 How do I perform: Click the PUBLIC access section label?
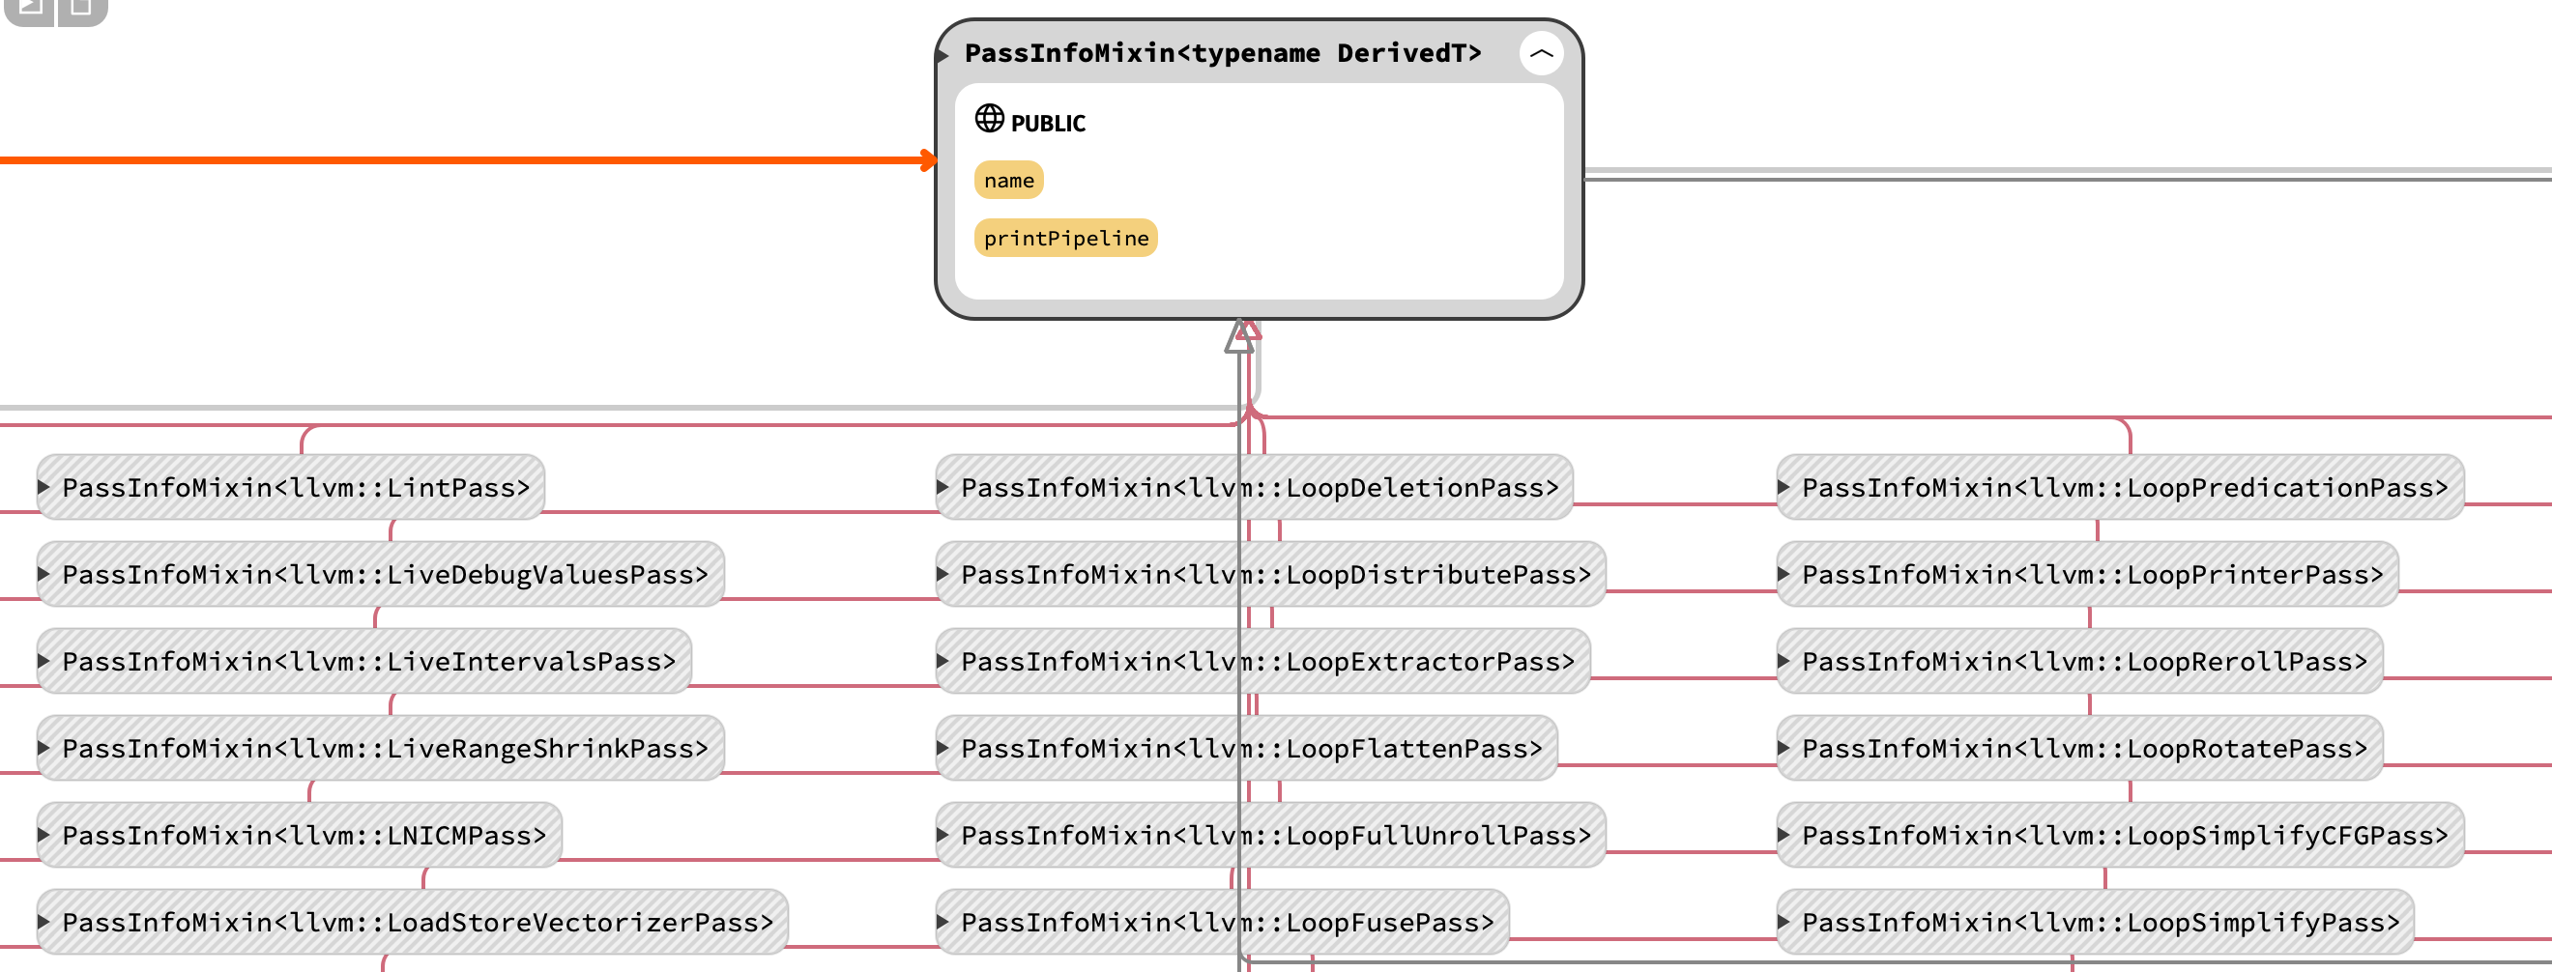point(1047,124)
